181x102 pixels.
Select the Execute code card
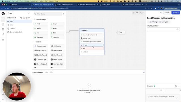(41, 46)
